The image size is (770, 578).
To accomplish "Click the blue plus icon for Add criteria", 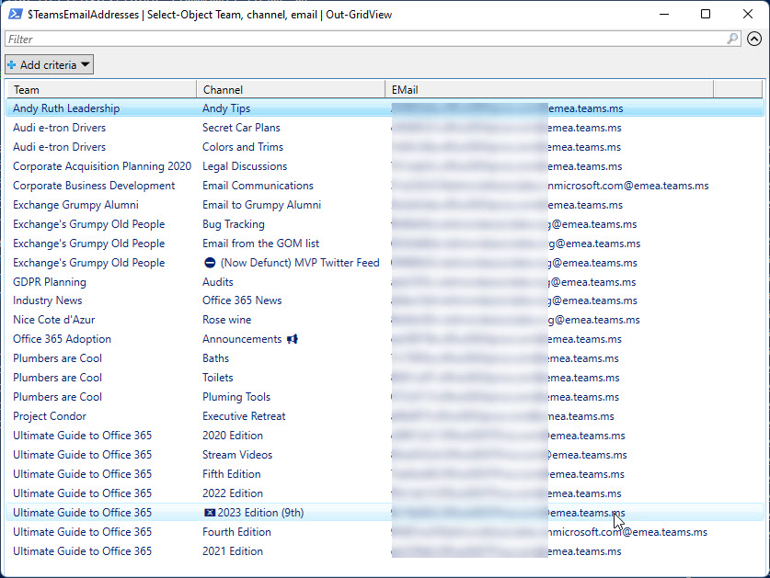I will (x=12, y=65).
